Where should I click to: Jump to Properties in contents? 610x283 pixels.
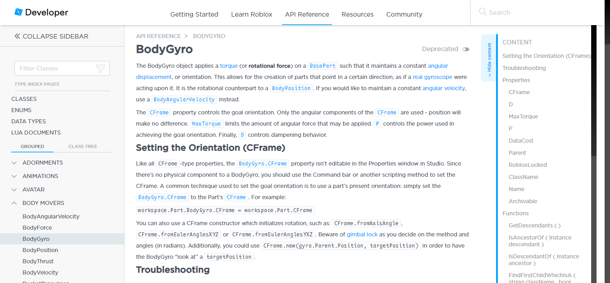(516, 80)
